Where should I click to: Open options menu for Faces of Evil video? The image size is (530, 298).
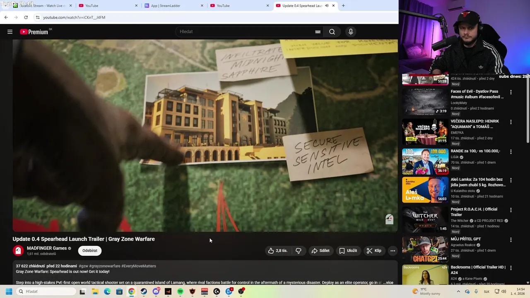pos(511,92)
